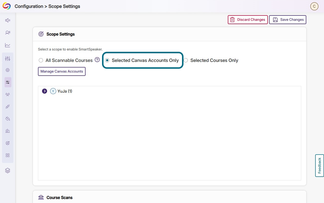The height and width of the screenshot is (203, 324).
Task: Choose the Selected Courses Only radio option
Action: click(186, 60)
